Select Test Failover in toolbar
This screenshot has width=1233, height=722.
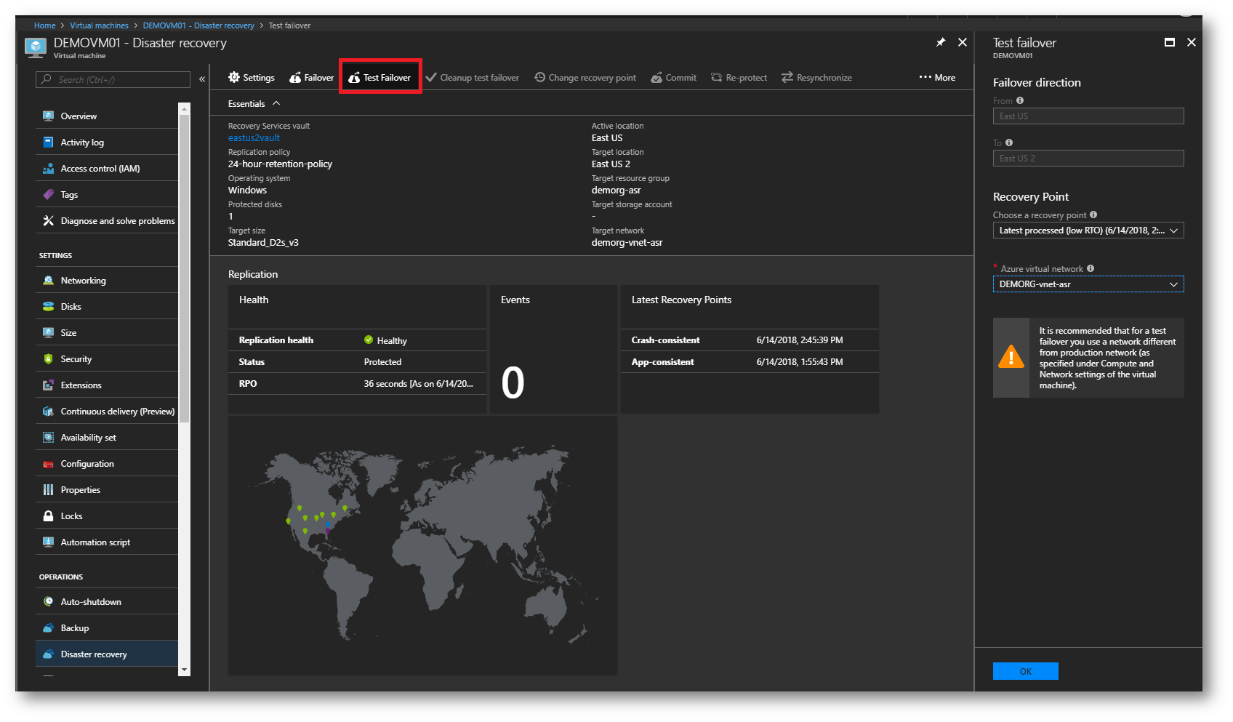click(x=379, y=77)
